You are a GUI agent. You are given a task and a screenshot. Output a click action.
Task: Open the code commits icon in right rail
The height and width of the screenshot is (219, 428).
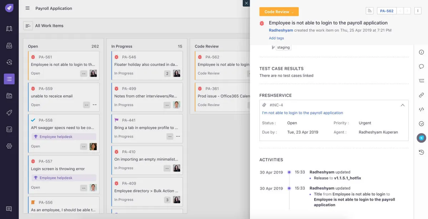coord(421,109)
